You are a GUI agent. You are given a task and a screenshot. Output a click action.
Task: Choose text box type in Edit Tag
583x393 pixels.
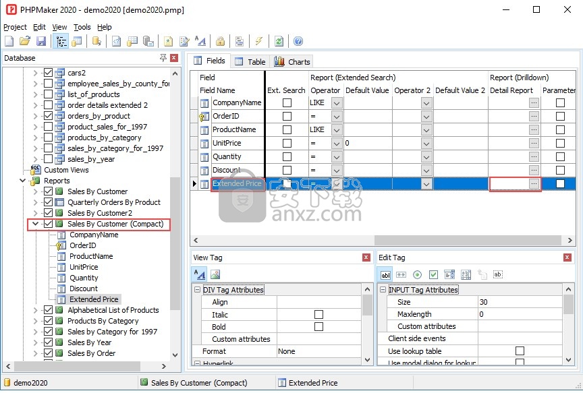click(385, 275)
